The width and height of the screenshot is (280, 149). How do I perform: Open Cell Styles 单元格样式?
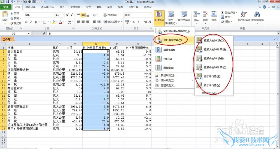(184, 17)
